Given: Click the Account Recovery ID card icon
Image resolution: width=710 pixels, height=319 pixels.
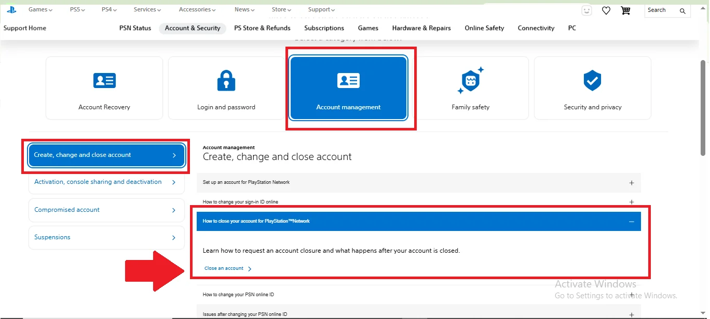Looking at the screenshot, I should tap(104, 80).
